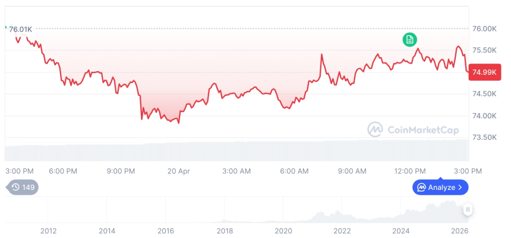Click the red 74.99K current price tag

(484, 72)
